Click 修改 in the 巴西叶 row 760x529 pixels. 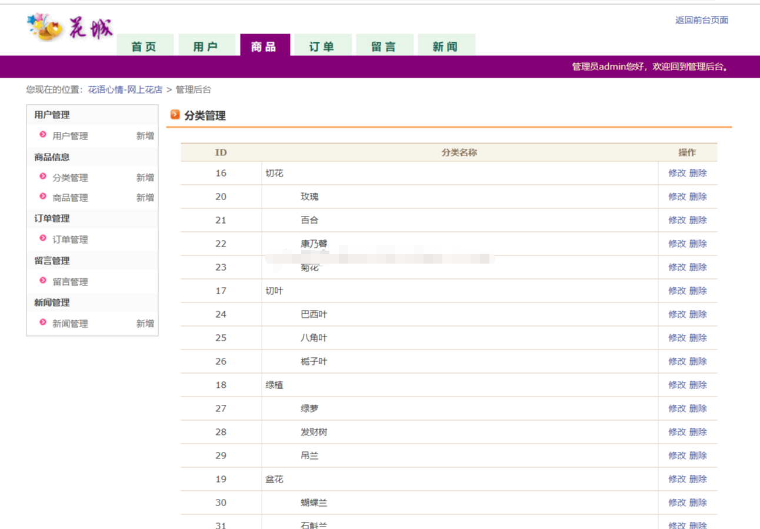click(x=677, y=314)
